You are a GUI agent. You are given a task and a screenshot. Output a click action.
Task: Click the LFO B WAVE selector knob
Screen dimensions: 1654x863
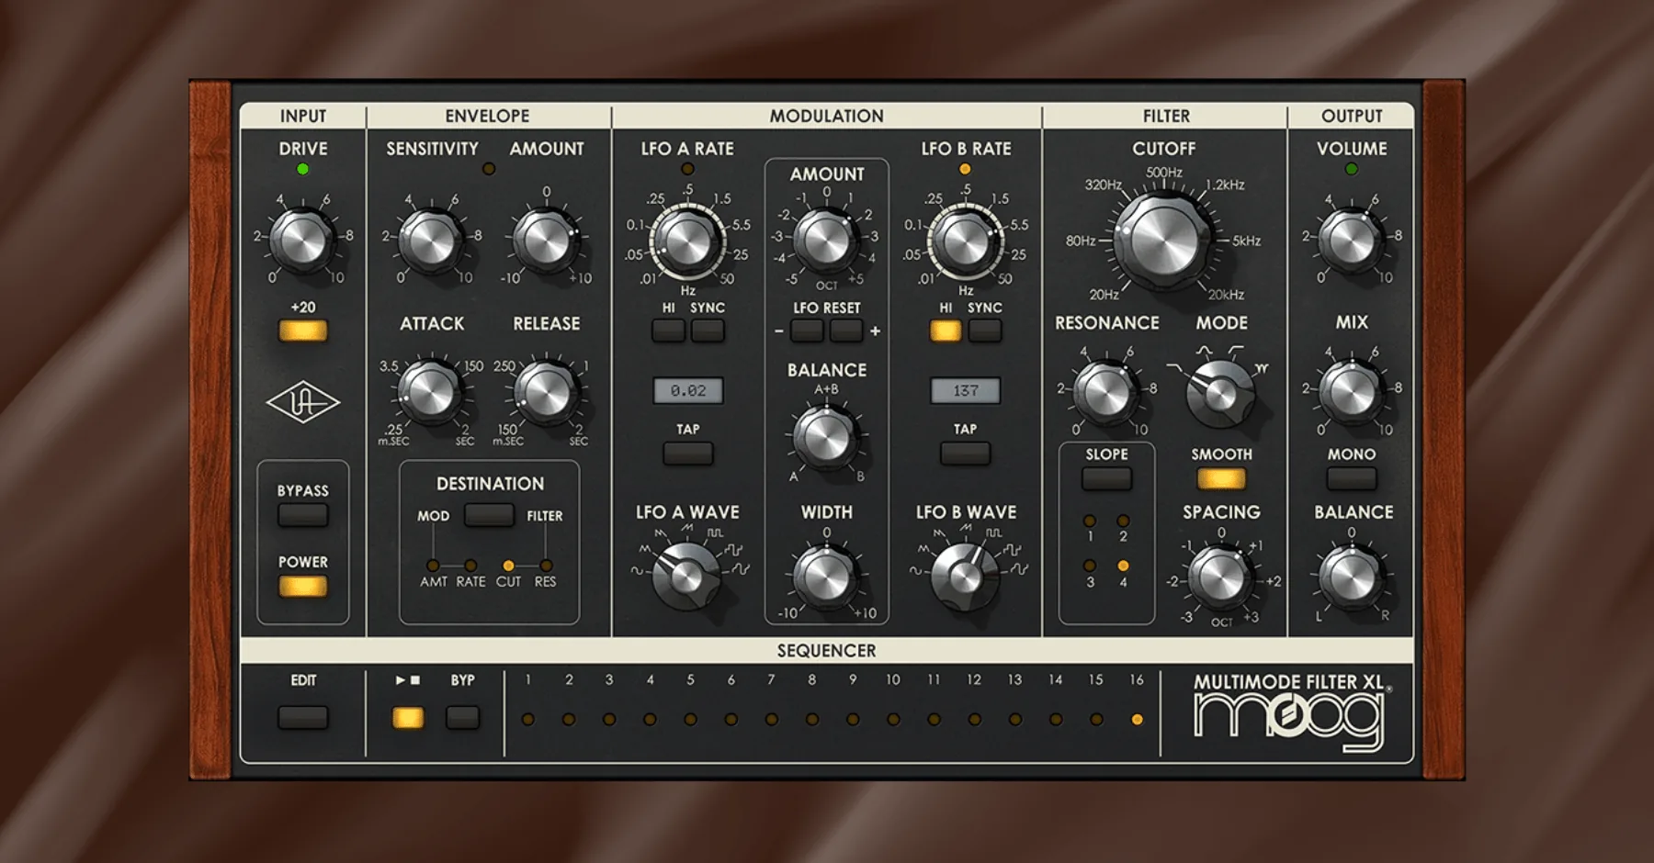[x=964, y=575]
